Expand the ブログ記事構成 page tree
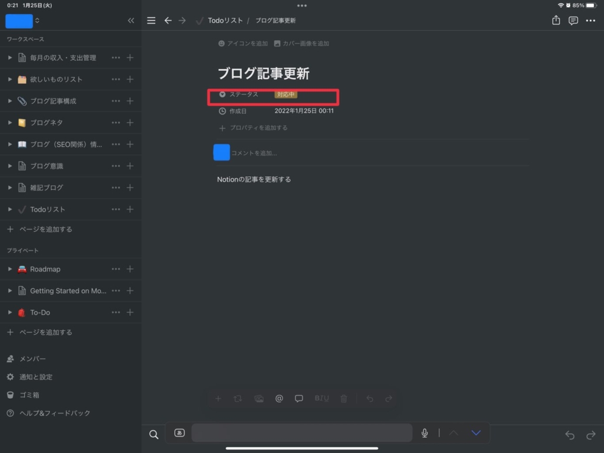Viewport: 604px width, 453px height. click(9, 101)
